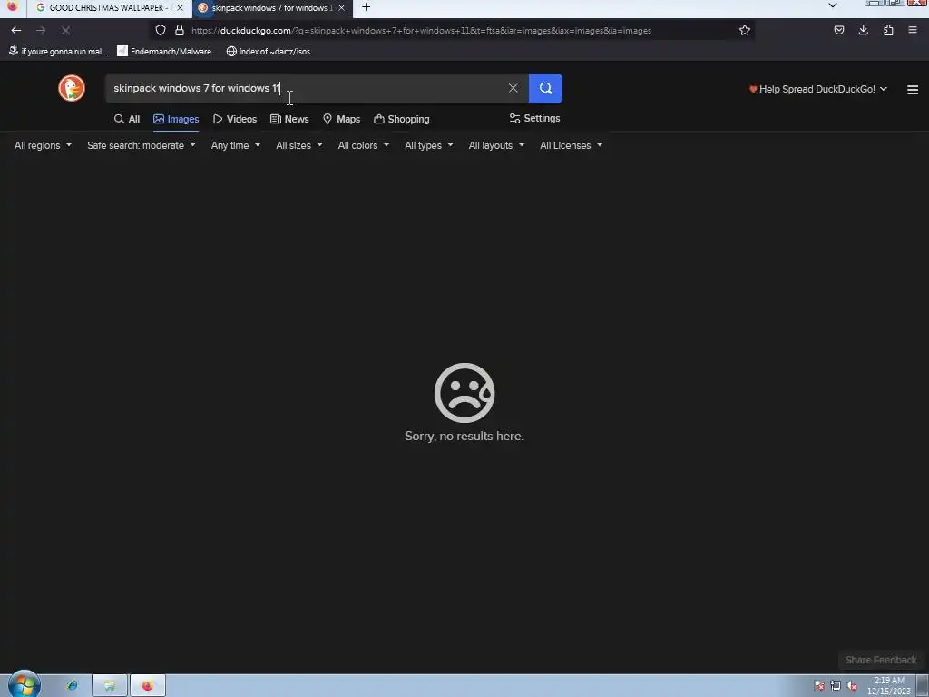Click the 'Sorry, no results here.' text

(464, 437)
